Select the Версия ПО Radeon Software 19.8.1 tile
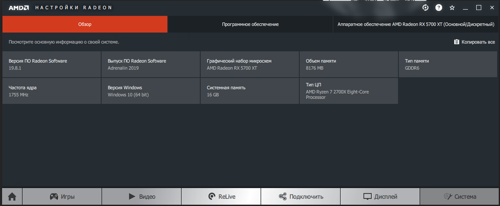The image size is (500, 206). pos(52,64)
